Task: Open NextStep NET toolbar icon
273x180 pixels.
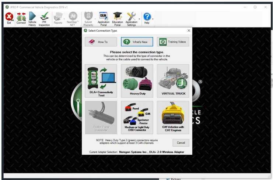Action: coord(73,19)
